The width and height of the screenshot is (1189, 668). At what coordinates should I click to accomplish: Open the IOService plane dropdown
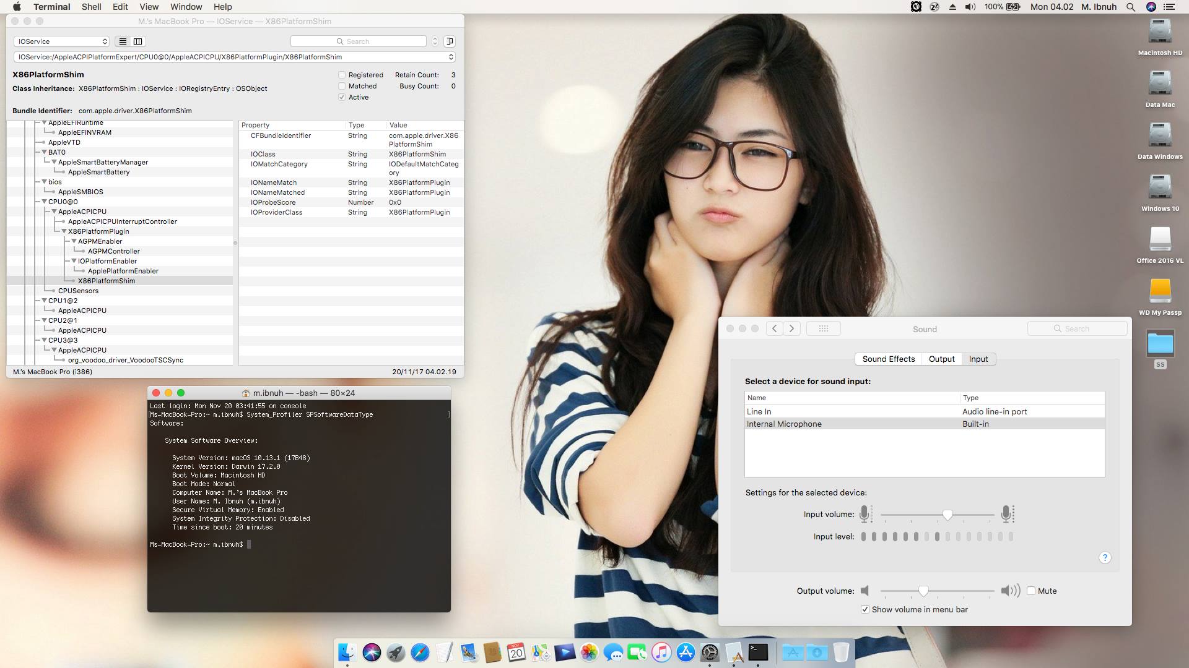tap(61, 41)
